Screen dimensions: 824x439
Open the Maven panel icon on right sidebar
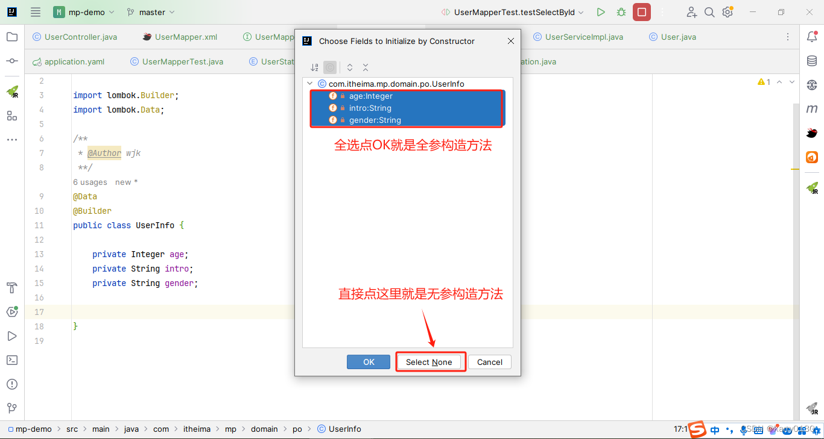click(812, 108)
